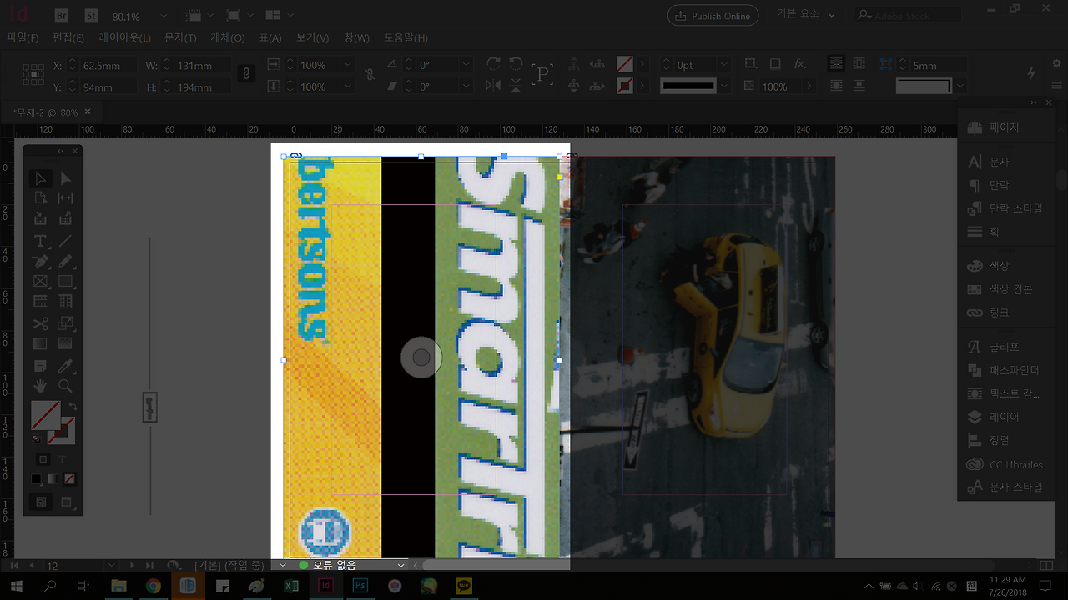Choose the Zoom magnifier tool

coord(65,386)
